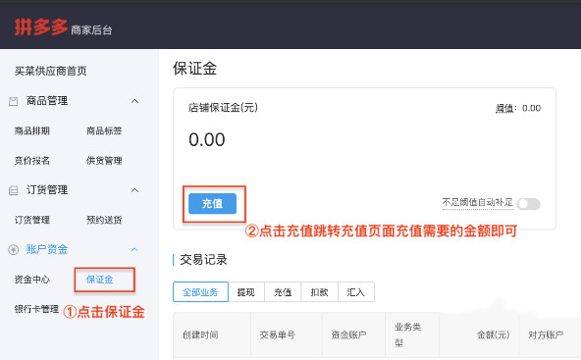Switch to the 提现 tab
Screen dimensions: 581x360
pyautogui.click(x=246, y=292)
